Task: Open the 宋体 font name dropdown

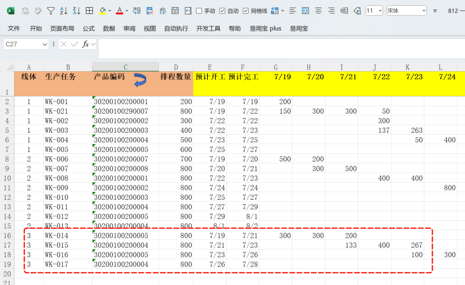Action: (x=424, y=11)
